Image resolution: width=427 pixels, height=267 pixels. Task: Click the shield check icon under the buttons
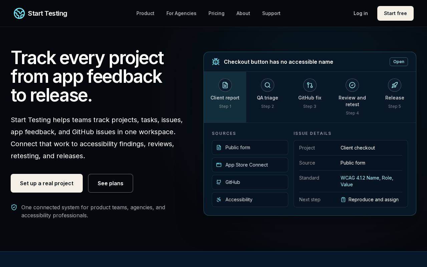coord(14,207)
